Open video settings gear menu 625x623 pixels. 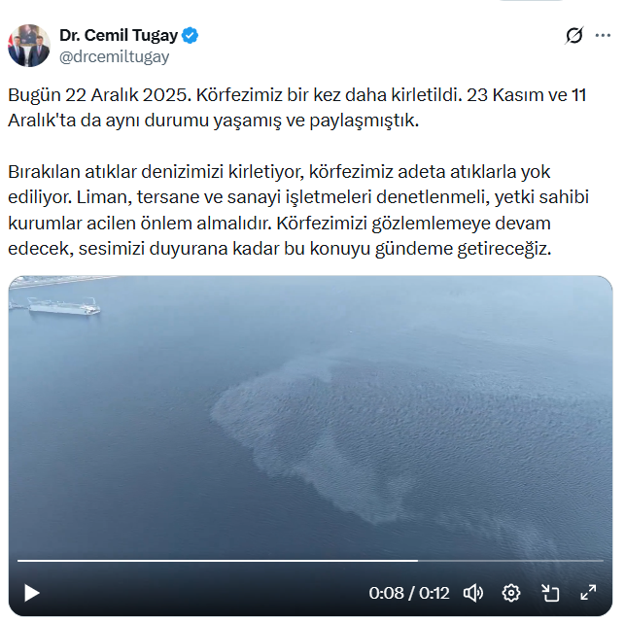[x=511, y=593]
